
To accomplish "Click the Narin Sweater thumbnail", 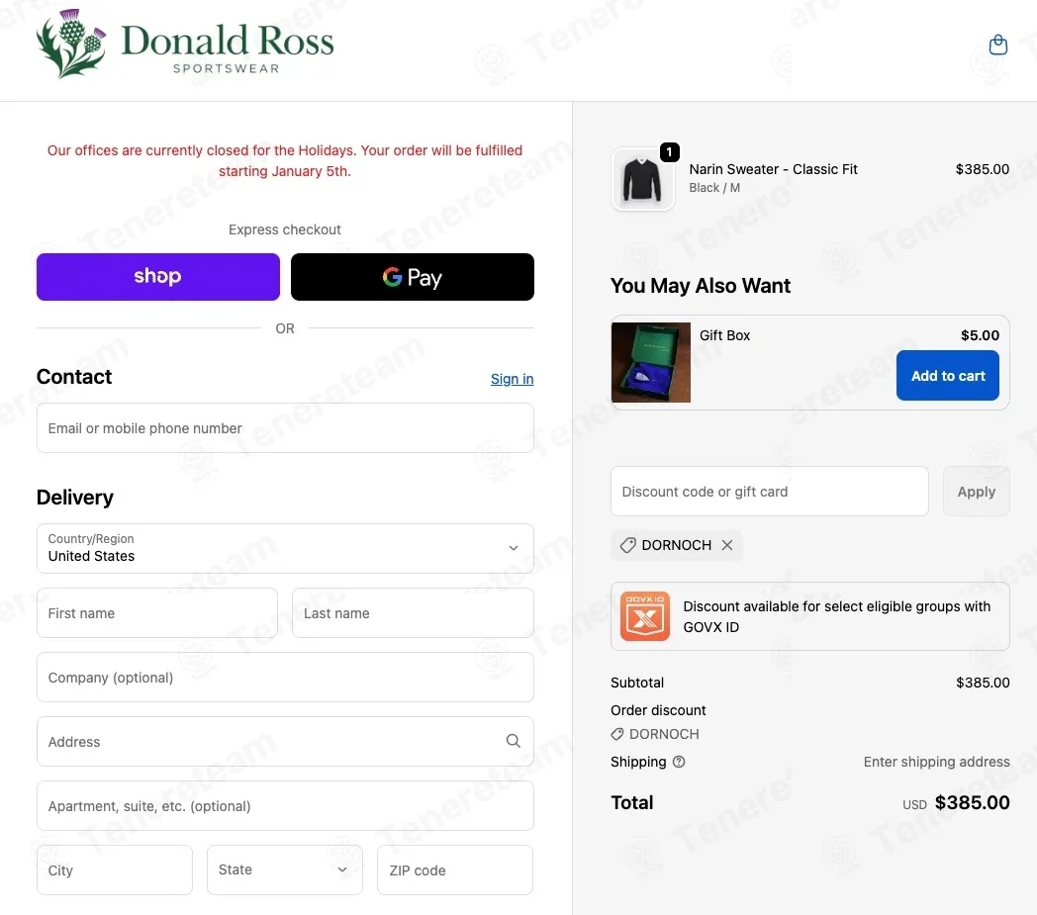I will pos(642,179).
